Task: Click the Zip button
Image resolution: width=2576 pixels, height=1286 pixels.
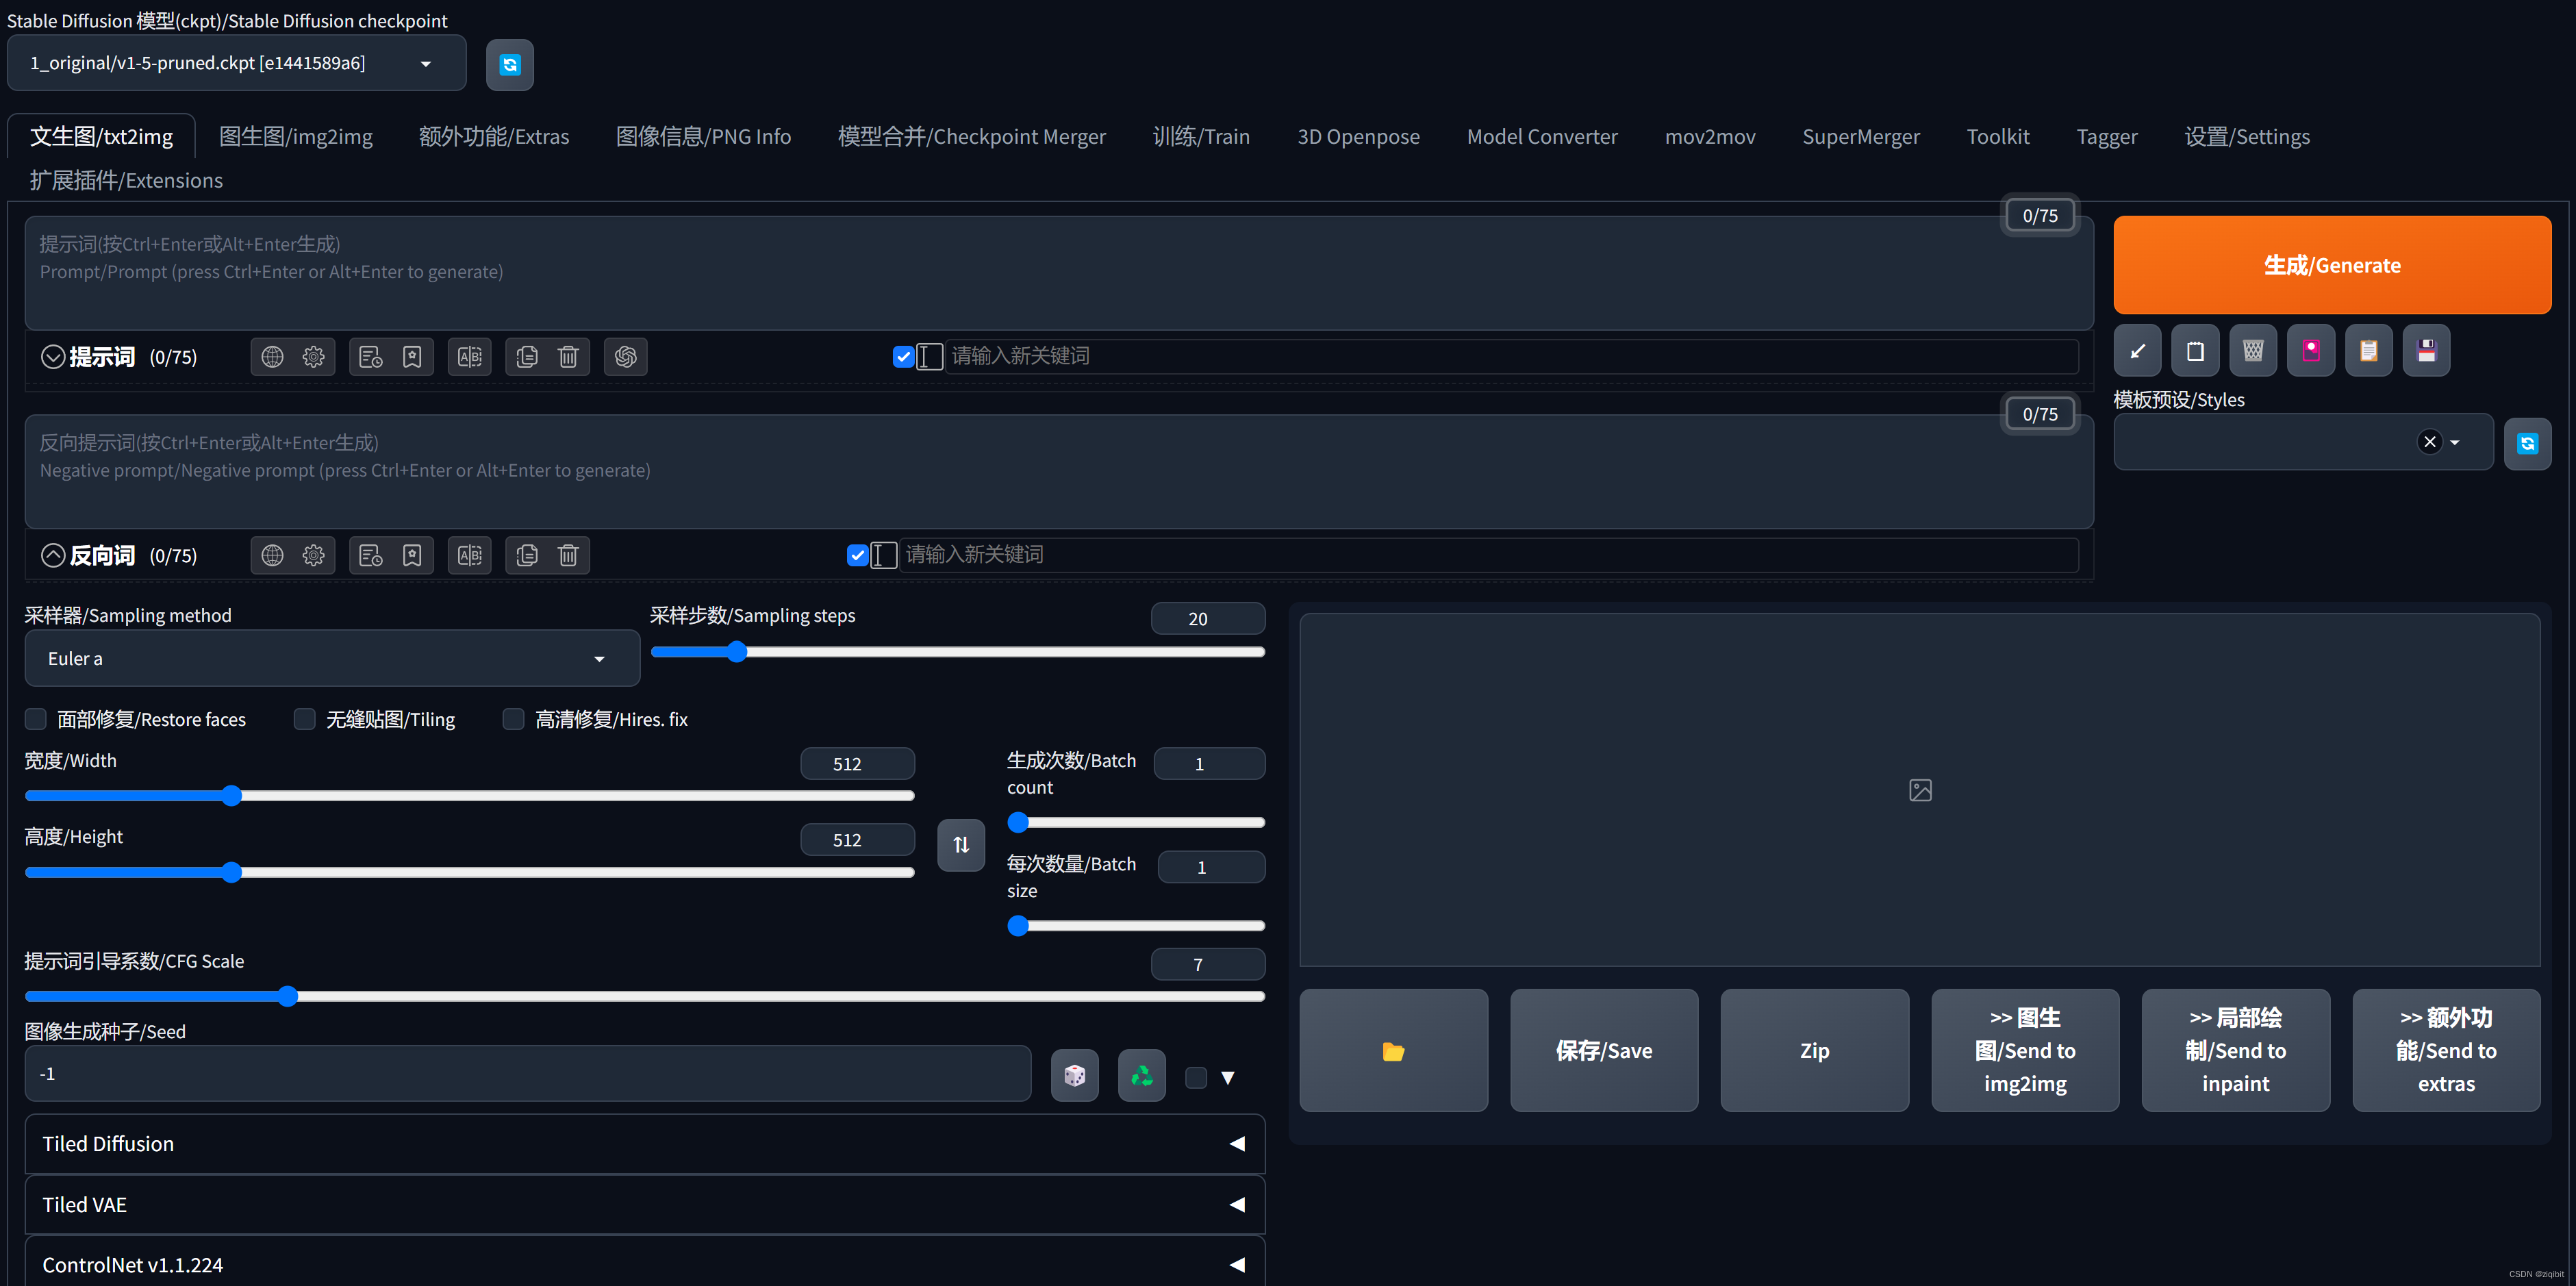Action: coord(1814,1051)
